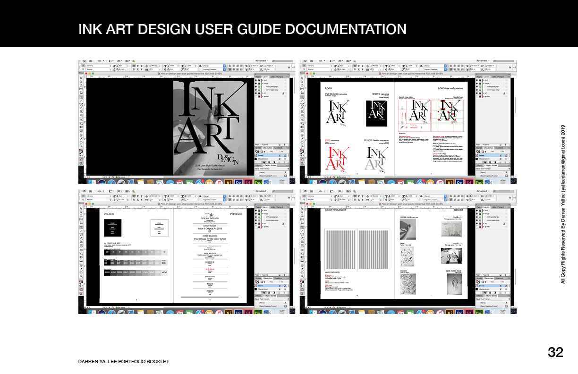Open the zoom level dropdown in colour/typeface window
This screenshot has height=374, width=578.
[x=100, y=191]
